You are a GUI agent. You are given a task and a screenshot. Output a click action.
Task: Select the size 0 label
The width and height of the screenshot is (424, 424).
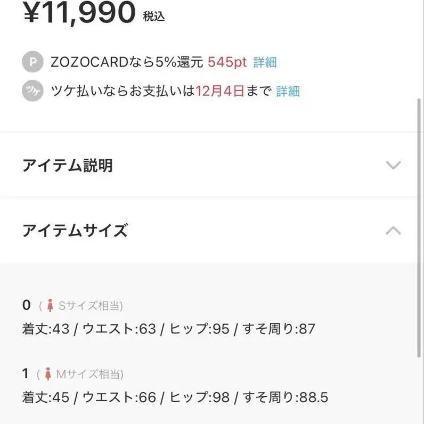[27, 305]
